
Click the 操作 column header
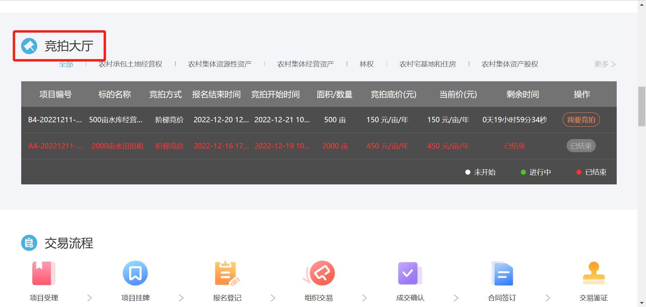click(x=582, y=94)
